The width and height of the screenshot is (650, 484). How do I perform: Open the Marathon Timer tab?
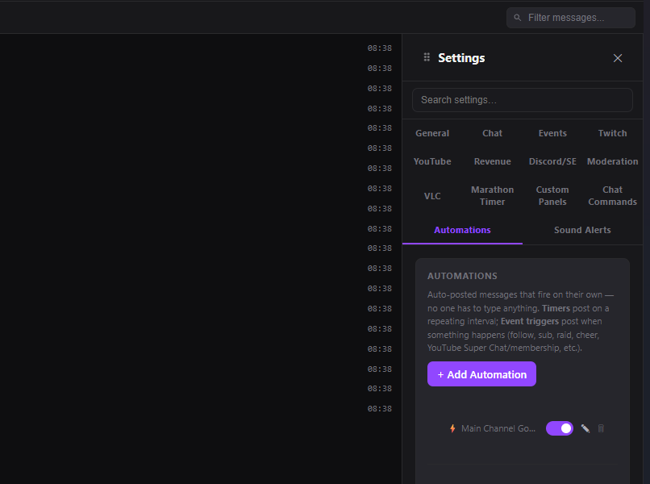tap(492, 196)
